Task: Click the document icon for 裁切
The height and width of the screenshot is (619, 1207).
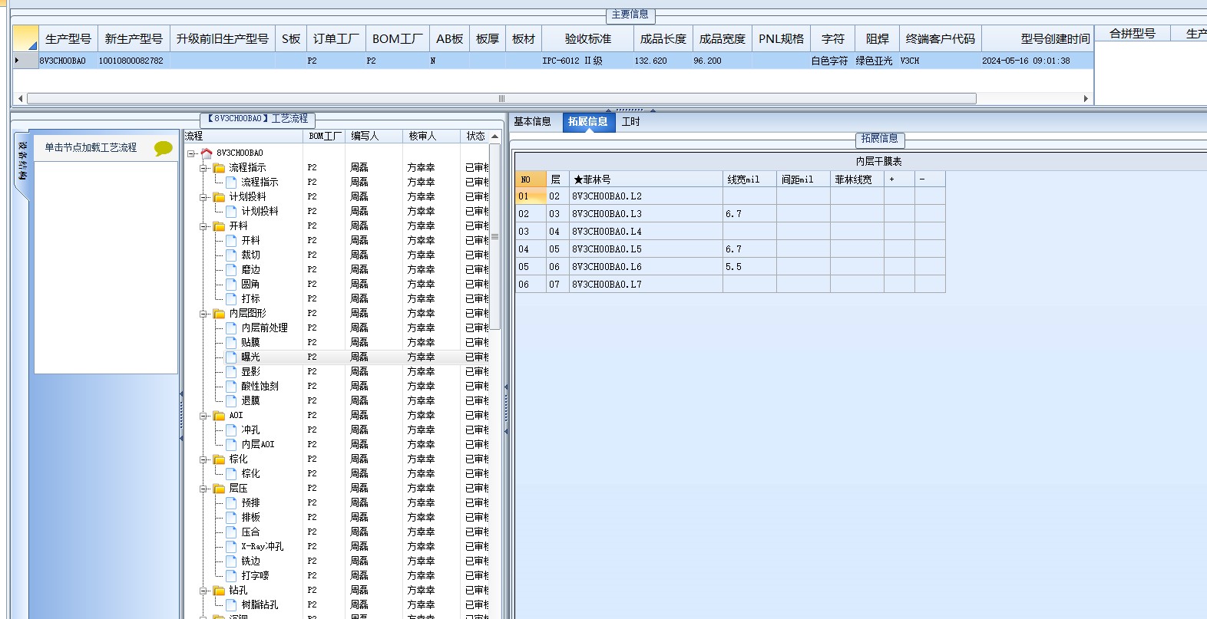Action: point(231,255)
